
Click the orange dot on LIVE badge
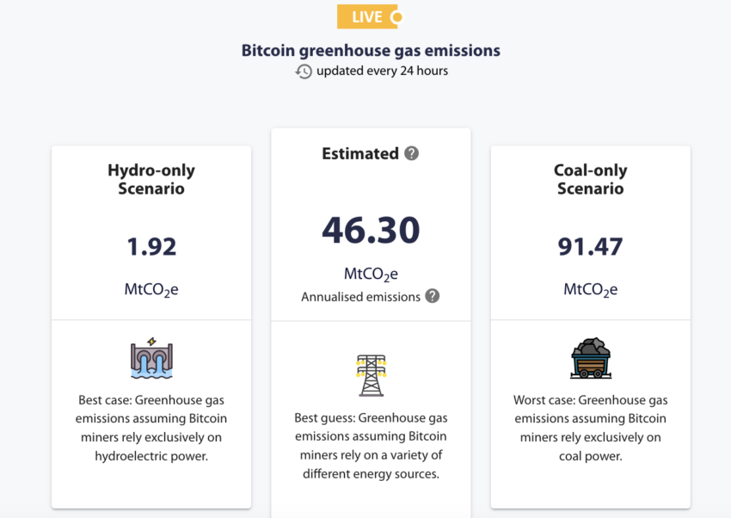coord(396,16)
